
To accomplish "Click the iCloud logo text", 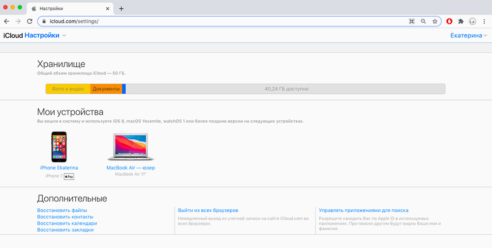I will coord(13,35).
